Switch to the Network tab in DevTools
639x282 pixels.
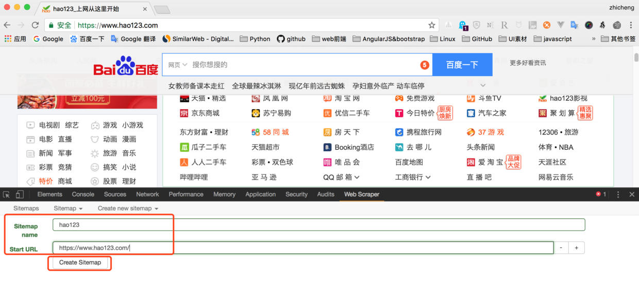point(147,195)
